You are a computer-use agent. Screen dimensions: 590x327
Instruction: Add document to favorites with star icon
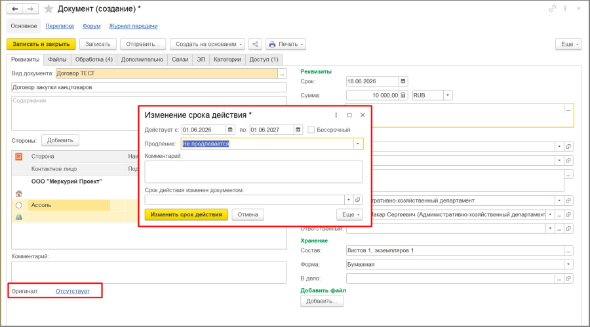click(x=49, y=9)
